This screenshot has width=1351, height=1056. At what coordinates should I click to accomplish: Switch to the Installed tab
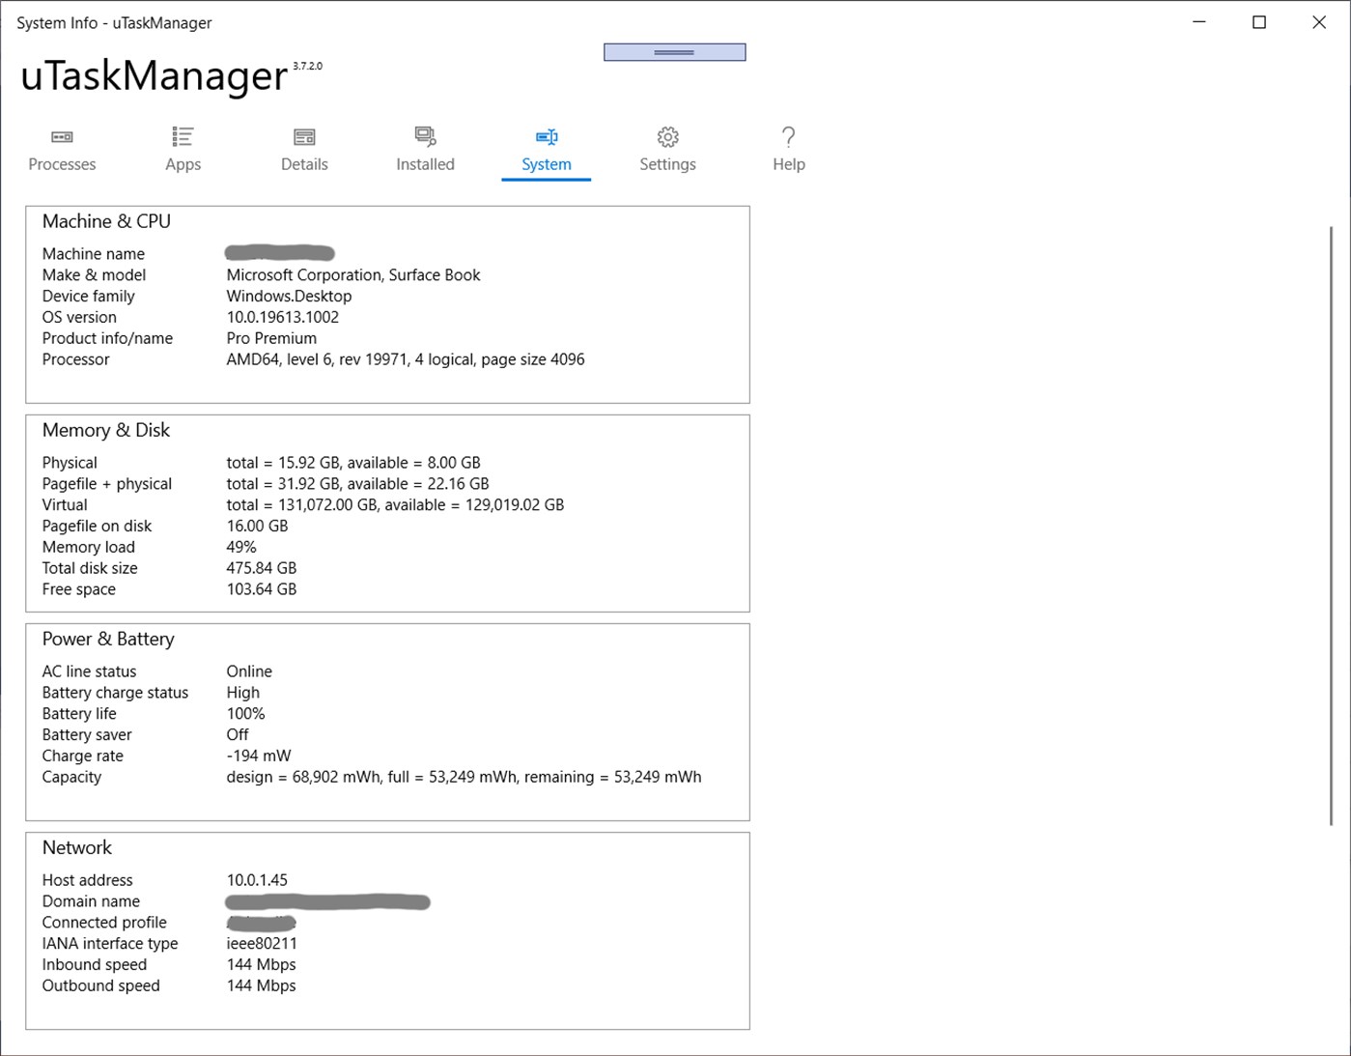425,163
